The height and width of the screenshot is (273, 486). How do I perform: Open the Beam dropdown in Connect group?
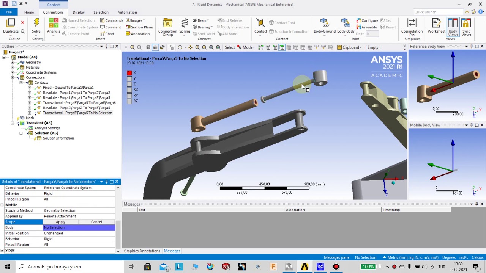[x=202, y=20]
